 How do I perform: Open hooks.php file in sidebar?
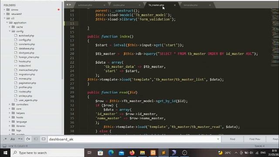pyautogui.click(x=25, y=61)
